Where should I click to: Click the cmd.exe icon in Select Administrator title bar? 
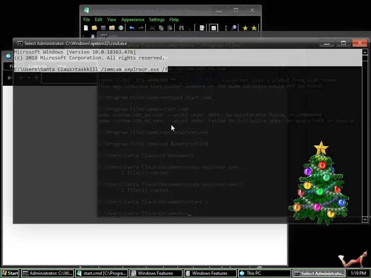(20, 43)
